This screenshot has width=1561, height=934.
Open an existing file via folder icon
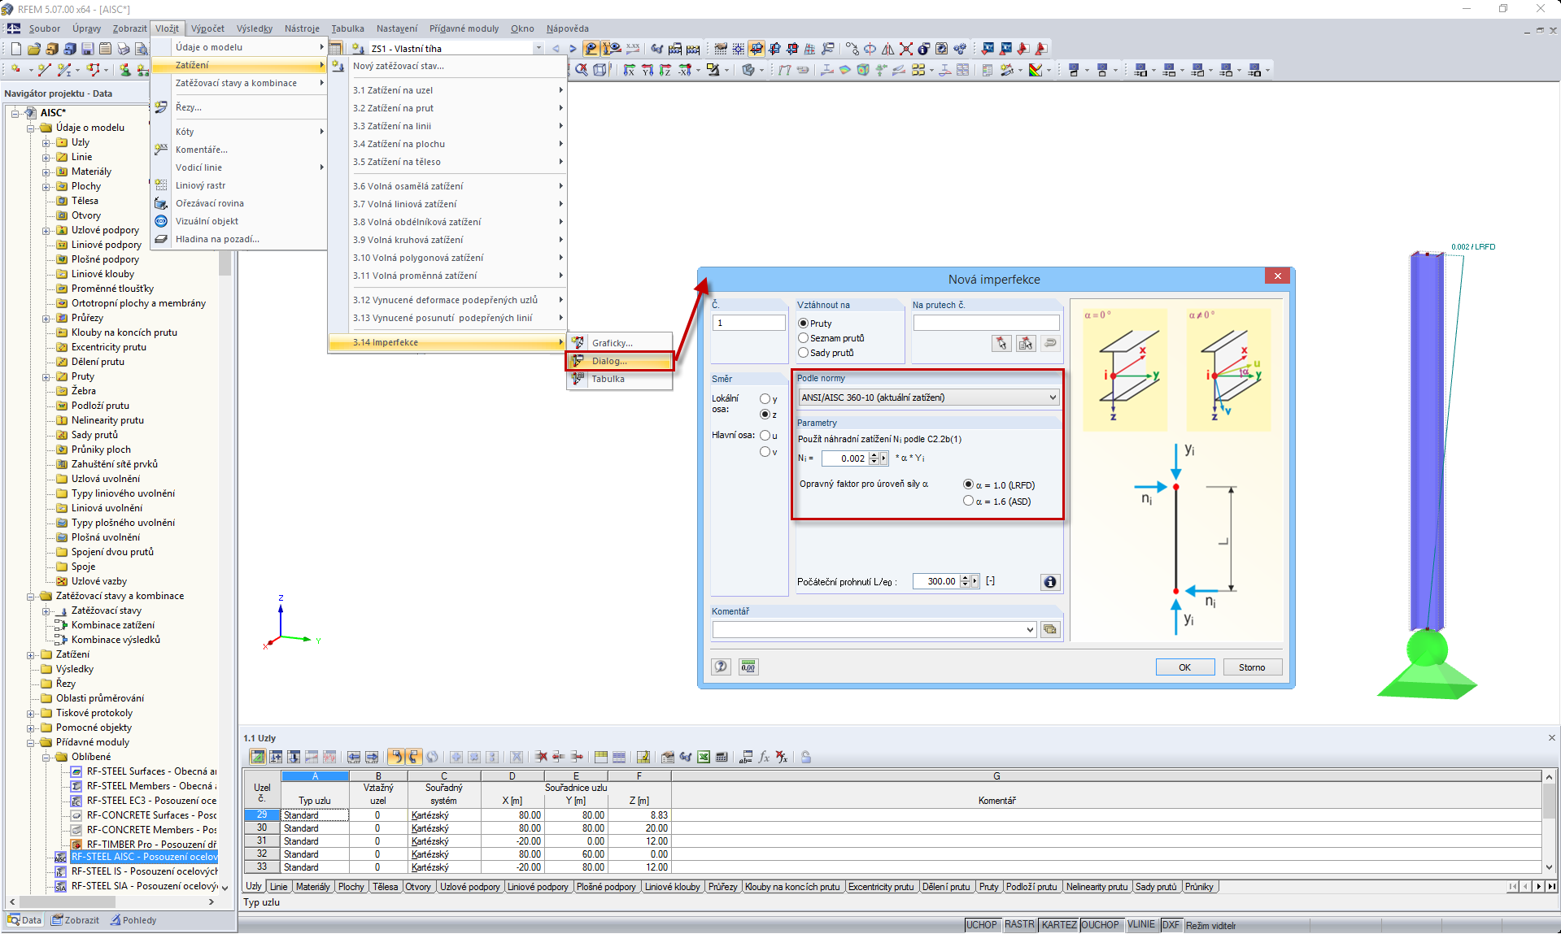coord(33,49)
